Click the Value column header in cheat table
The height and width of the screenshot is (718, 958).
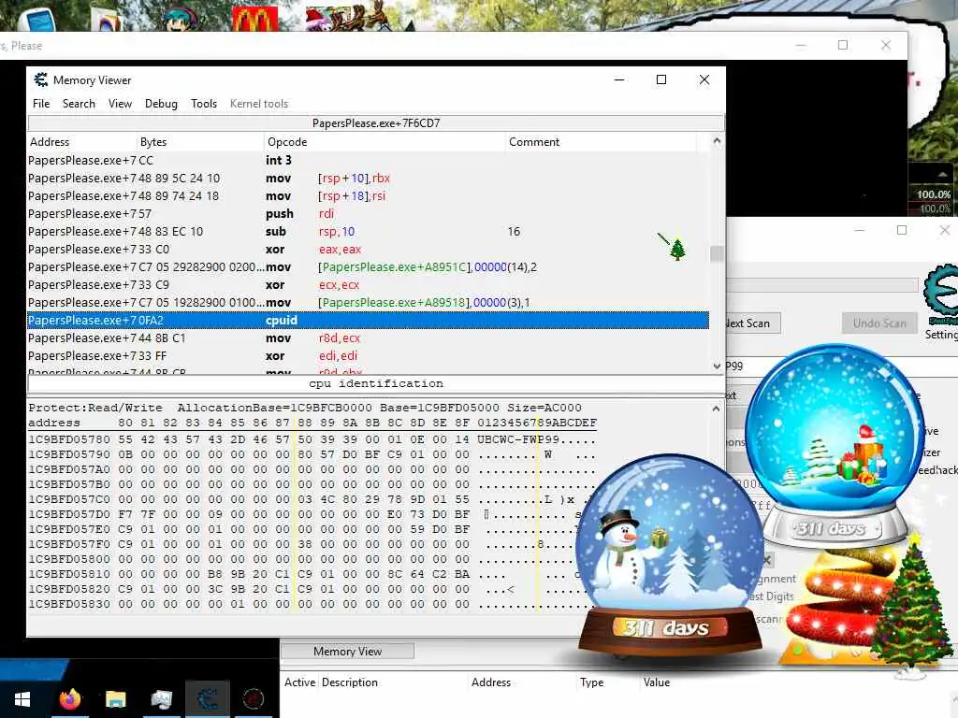pos(656,682)
